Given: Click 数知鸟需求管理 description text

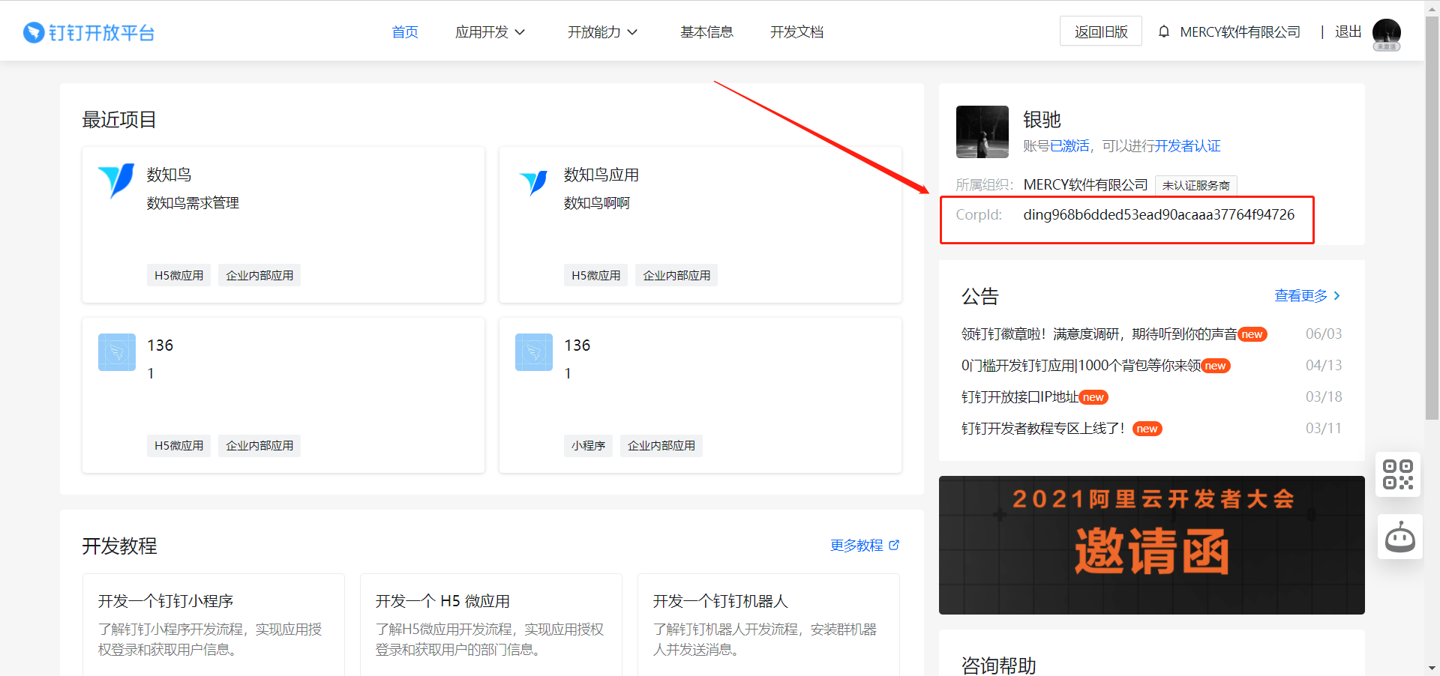Looking at the screenshot, I should 193,203.
